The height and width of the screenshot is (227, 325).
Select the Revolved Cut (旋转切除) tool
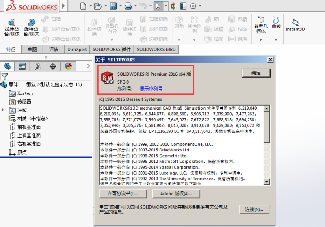(130, 28)
